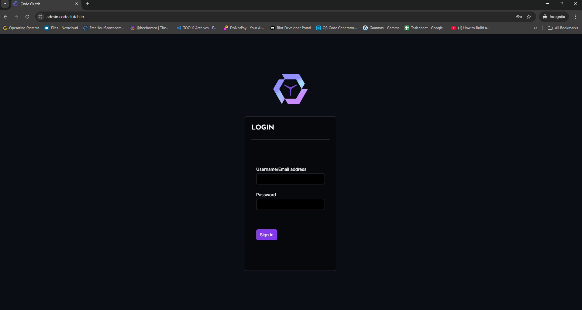
Task: Open the site information dropdown
Action: [x=40, y=16]
